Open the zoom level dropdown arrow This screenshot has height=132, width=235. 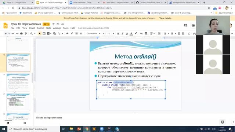(x=35, y=34)
